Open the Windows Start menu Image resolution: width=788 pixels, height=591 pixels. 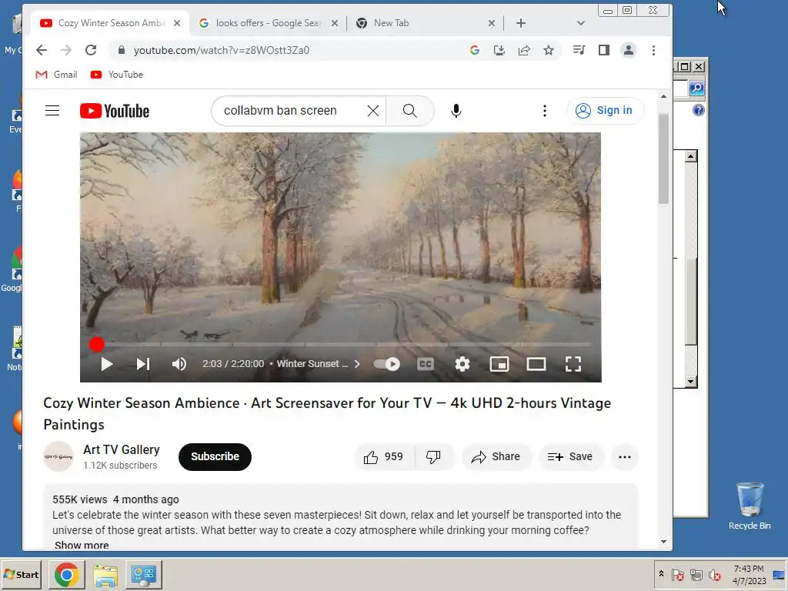coord(21,574)
